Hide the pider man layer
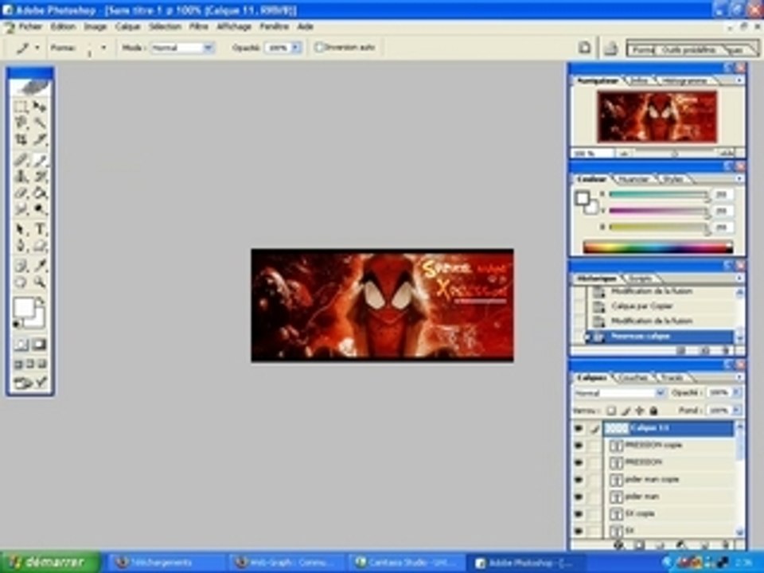This screenshot has width=764, height=573. point(579,497)
